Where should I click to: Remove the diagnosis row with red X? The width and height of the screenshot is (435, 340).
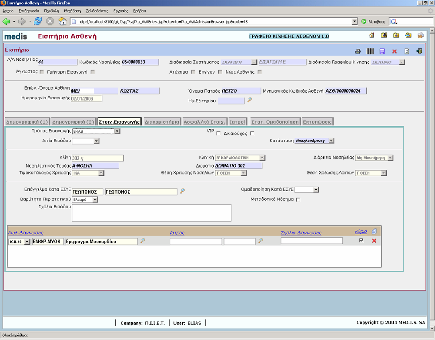point(374,241)
